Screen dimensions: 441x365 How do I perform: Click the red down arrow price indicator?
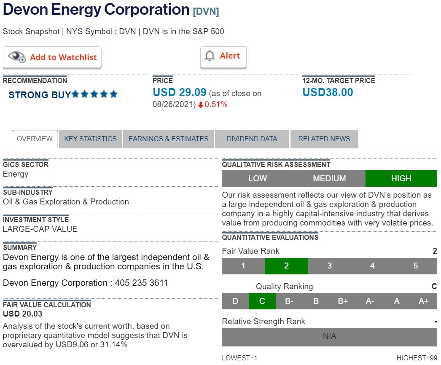pos(201,105)
